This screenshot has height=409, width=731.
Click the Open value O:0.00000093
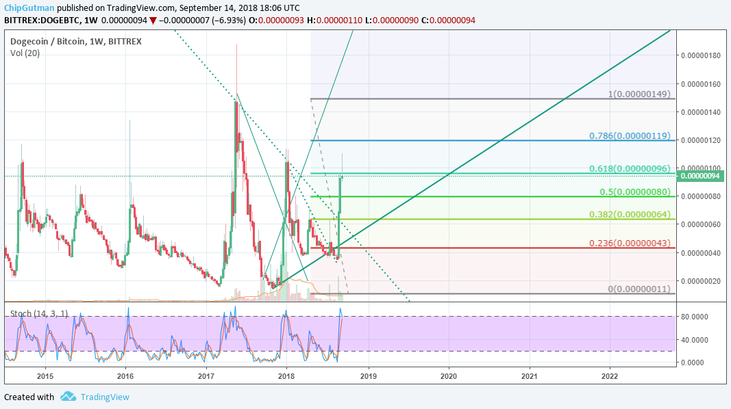pyautogui.click(x=277, y=21)
